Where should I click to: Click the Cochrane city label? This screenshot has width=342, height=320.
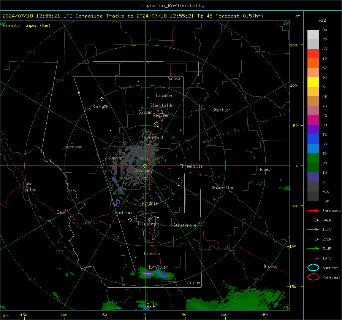click(124, 213)
